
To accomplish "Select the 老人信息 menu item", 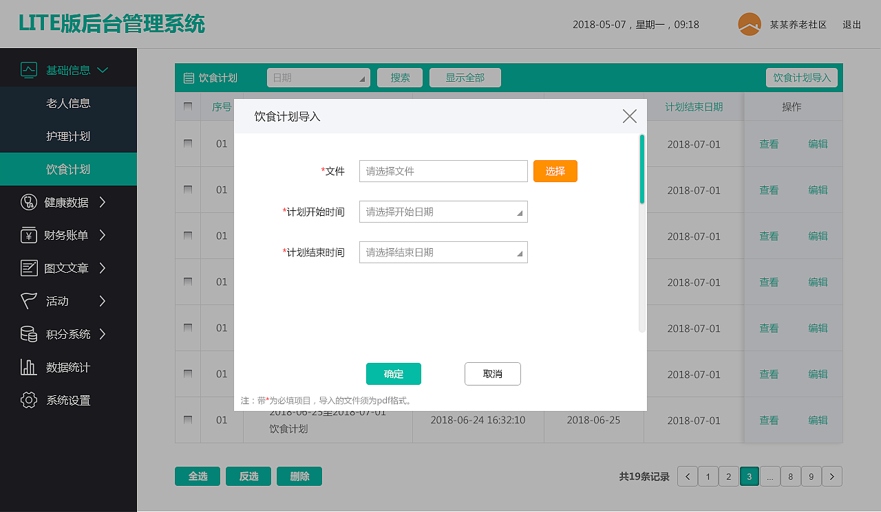I will pos(68,102).
